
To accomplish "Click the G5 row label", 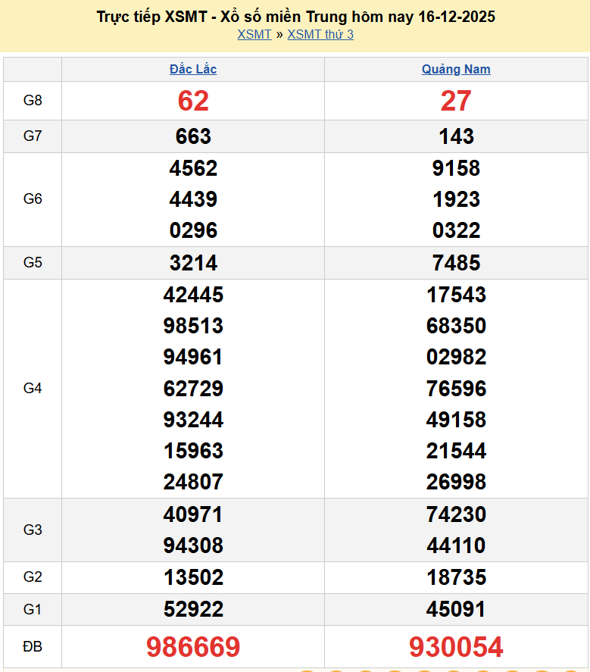I will [x=33, y=262].
